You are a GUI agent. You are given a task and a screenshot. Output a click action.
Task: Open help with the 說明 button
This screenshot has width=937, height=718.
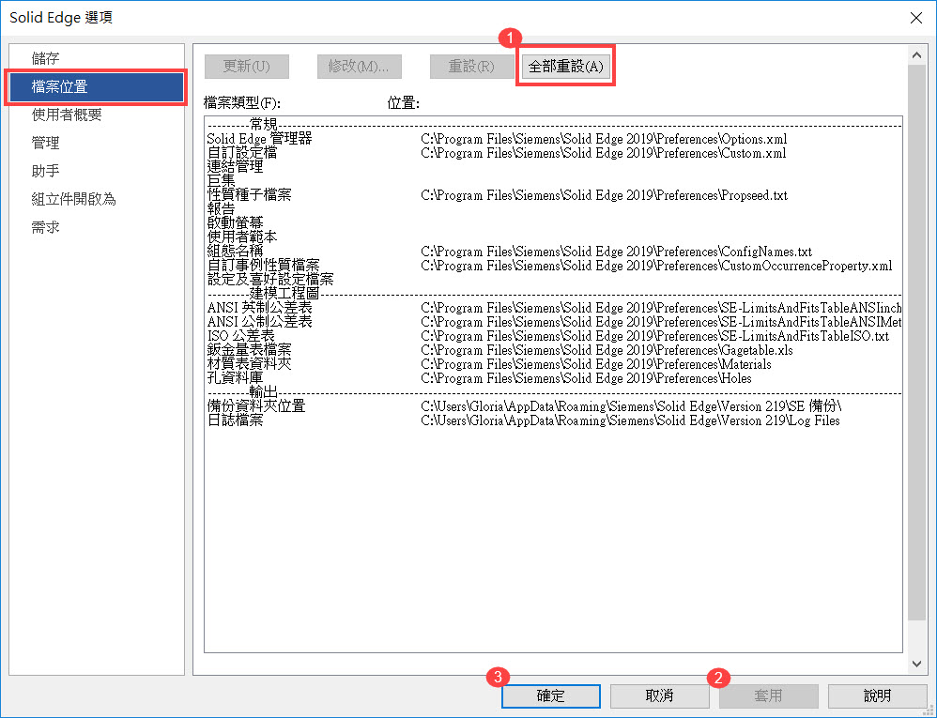pyautogui.click(x=877, y=695)
